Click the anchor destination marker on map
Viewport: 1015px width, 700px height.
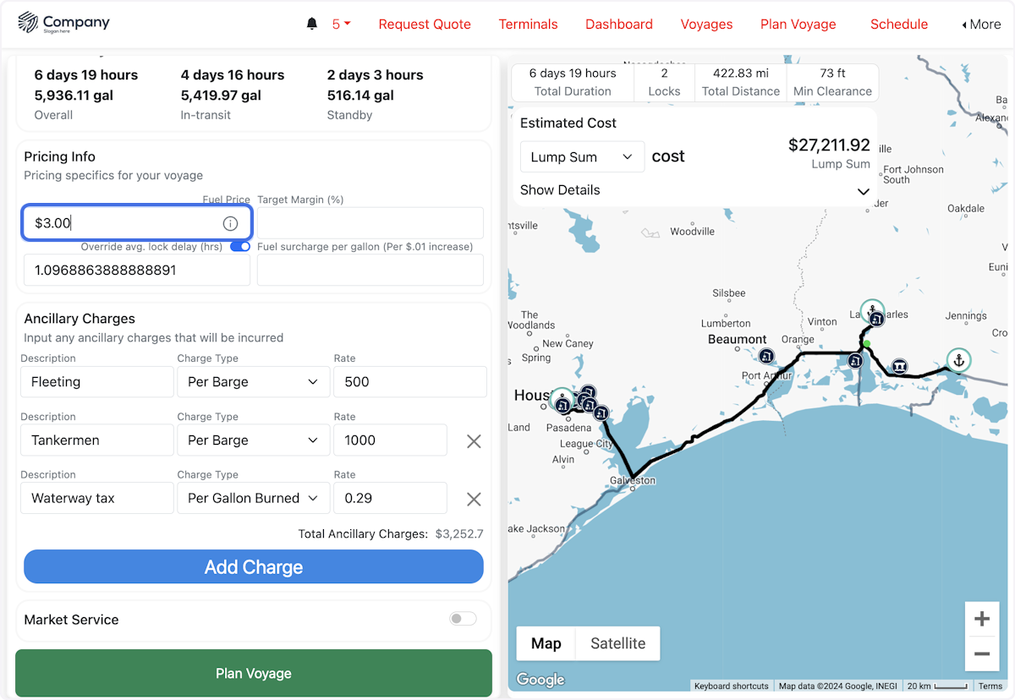pos(958,360)
